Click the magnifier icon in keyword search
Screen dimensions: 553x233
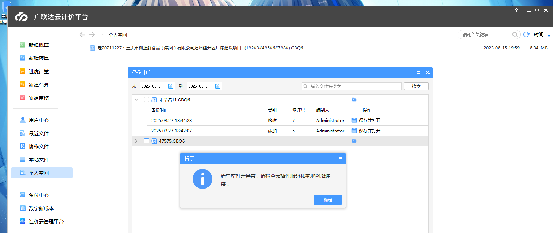(515, 35)
